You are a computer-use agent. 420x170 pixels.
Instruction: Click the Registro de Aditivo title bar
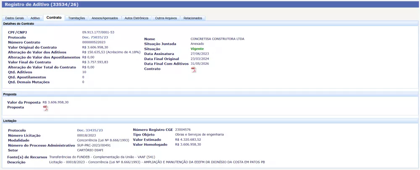[41, 5]
